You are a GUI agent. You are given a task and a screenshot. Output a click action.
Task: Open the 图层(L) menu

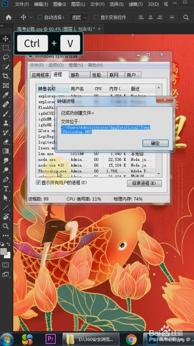pyautogui.click(x=78, y=4)
